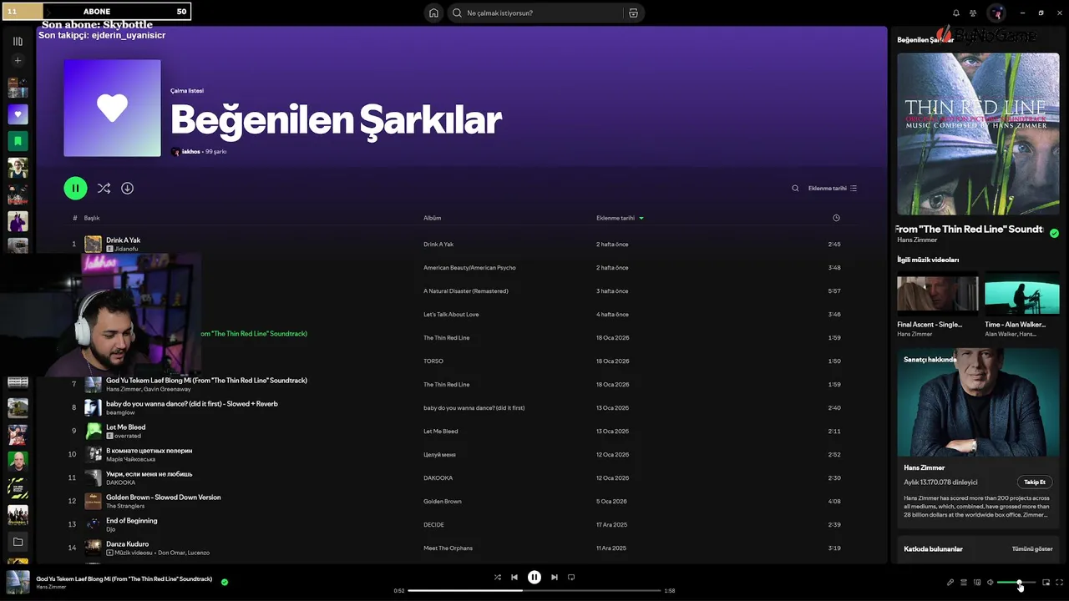Sort by Başlık column header

[x=92, y=218]
